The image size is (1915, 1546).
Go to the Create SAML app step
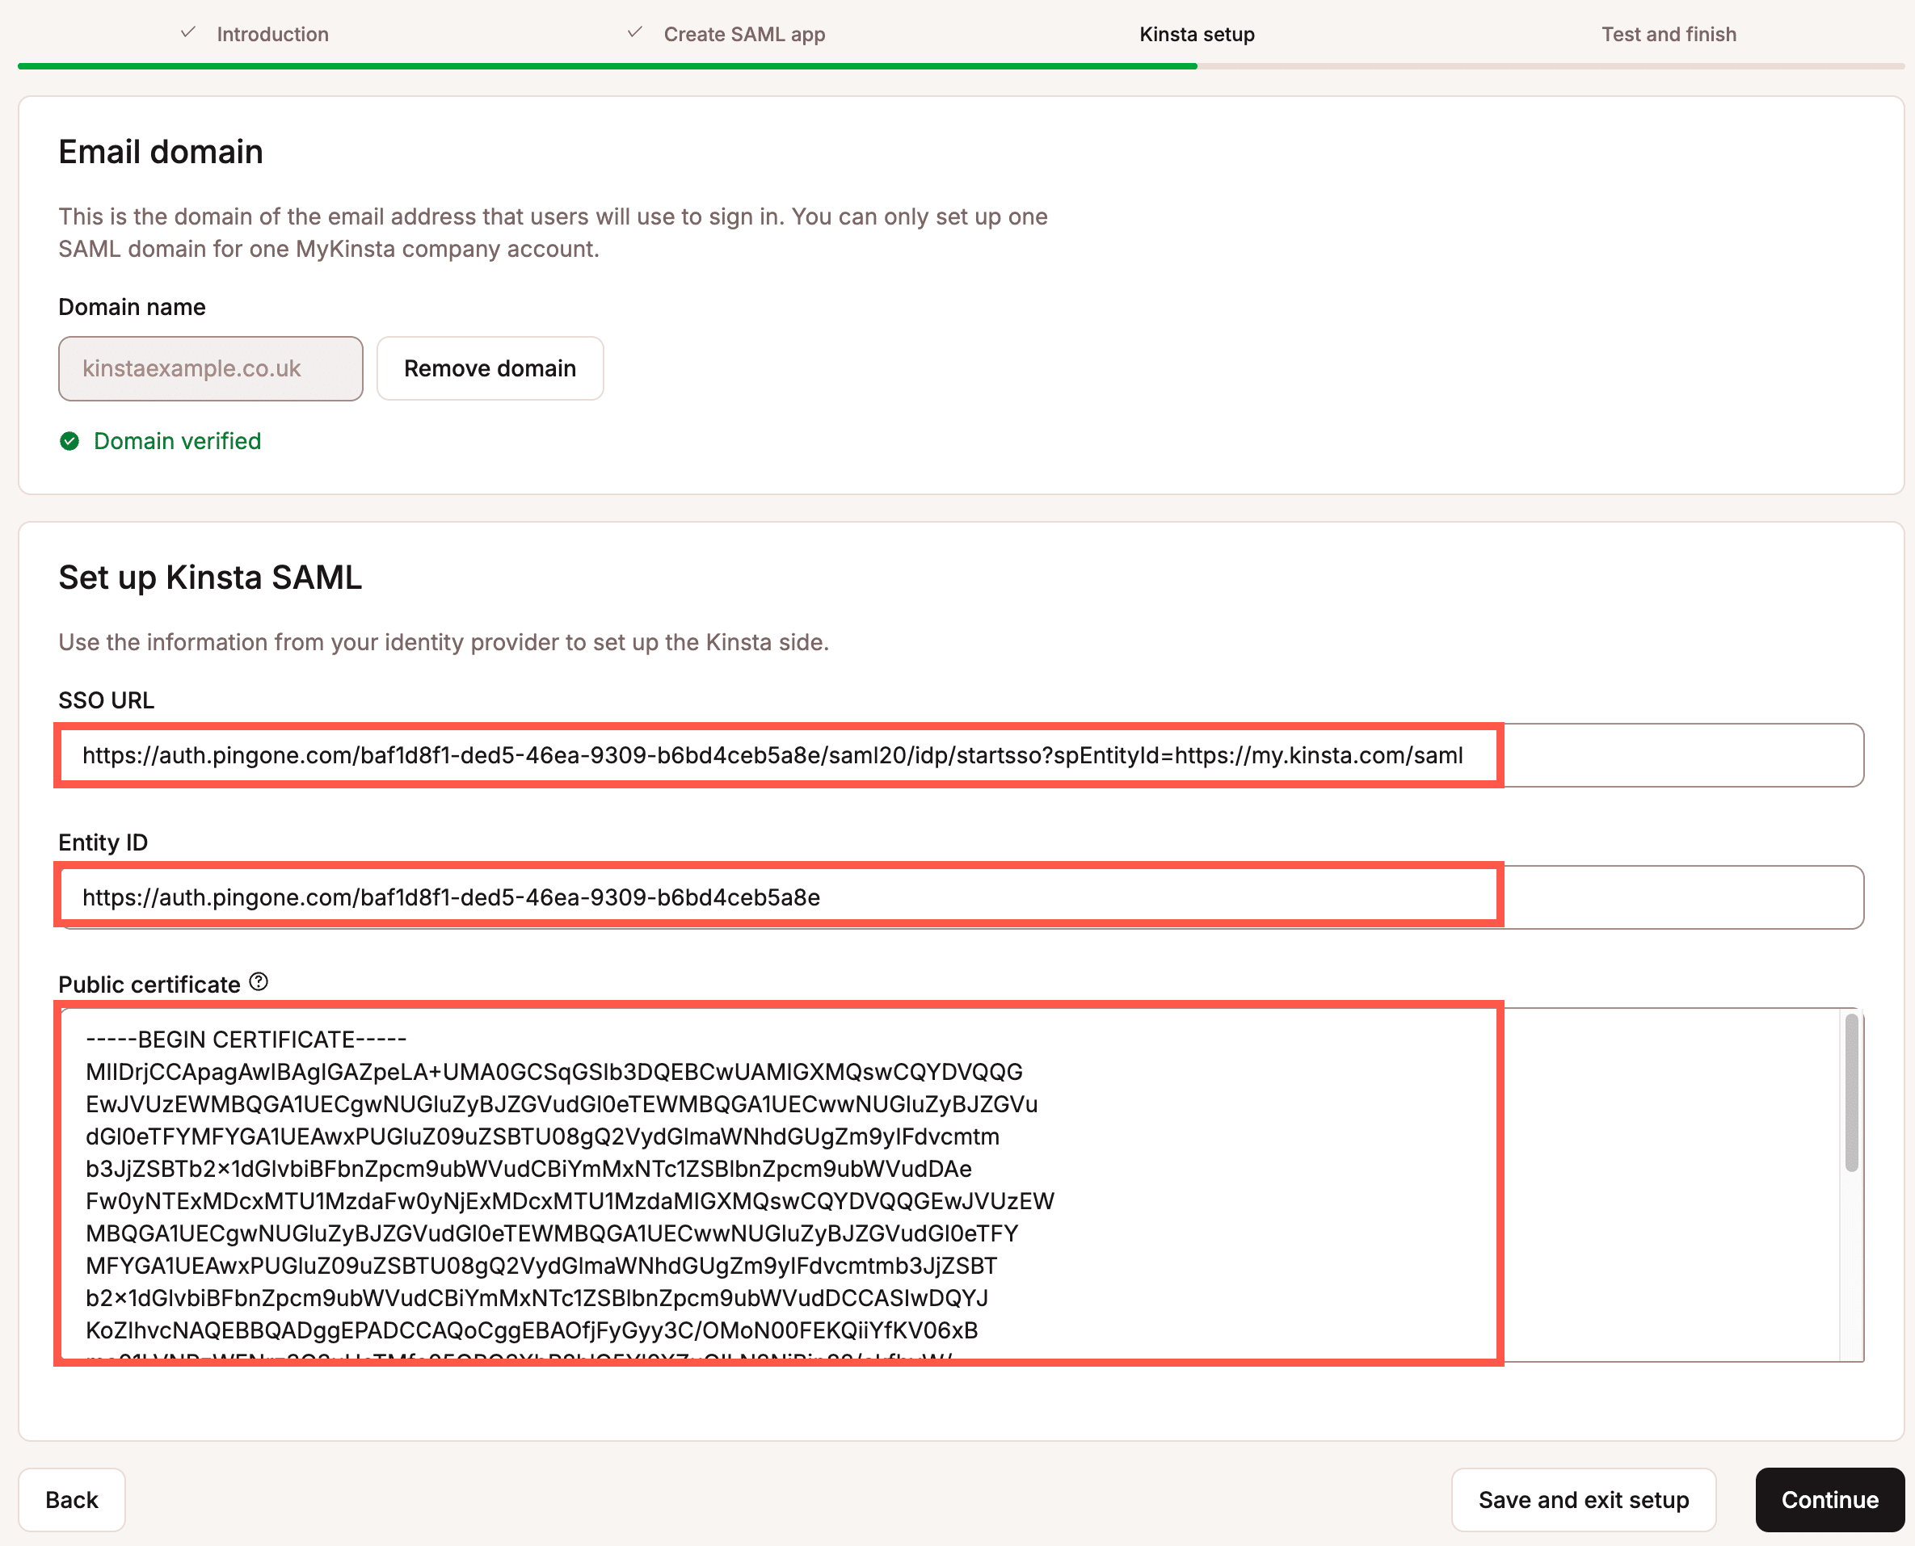coord(743,35)
